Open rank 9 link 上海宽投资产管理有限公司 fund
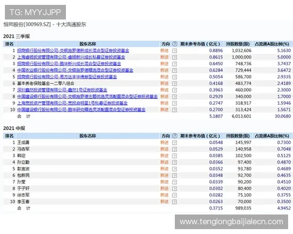This screenshot has height=234, width=293. coord(72,103)
